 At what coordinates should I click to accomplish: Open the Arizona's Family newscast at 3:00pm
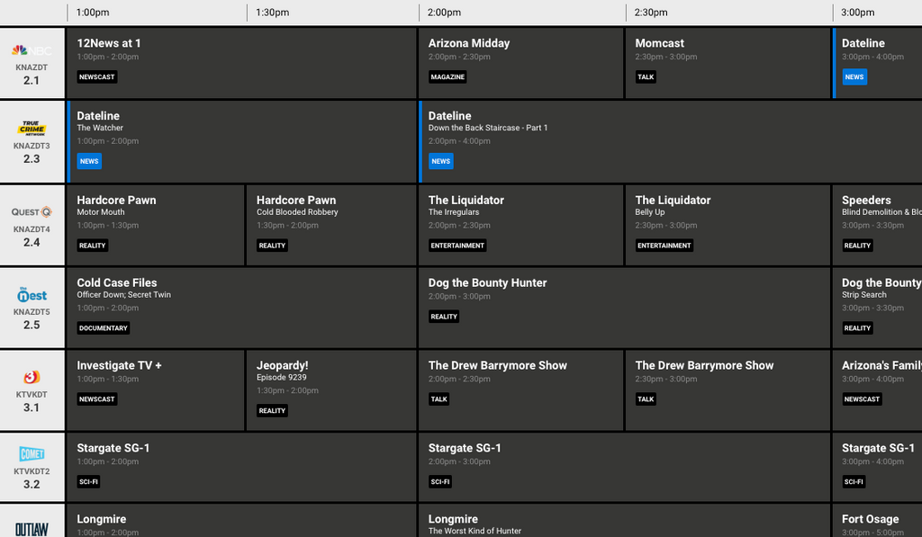[x=877, y=390]
